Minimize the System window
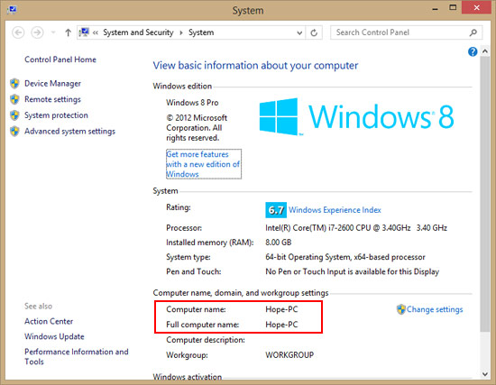The height and width of the screenshot is (385, 496). 436,10
